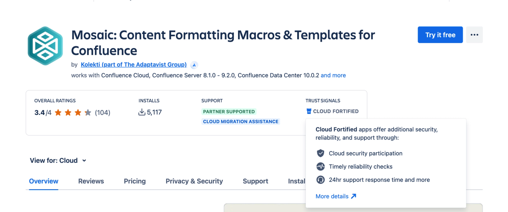Click the PARTNER SUPPORTED badge

click(229, 112)
